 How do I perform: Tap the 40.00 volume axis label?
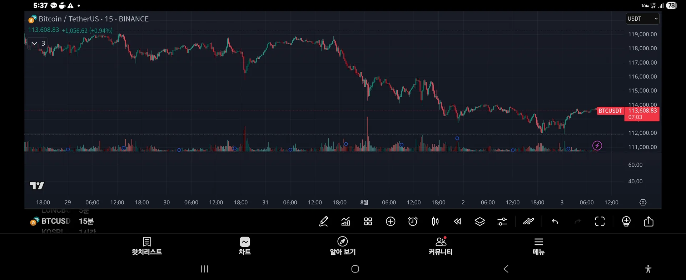(635, 182)
